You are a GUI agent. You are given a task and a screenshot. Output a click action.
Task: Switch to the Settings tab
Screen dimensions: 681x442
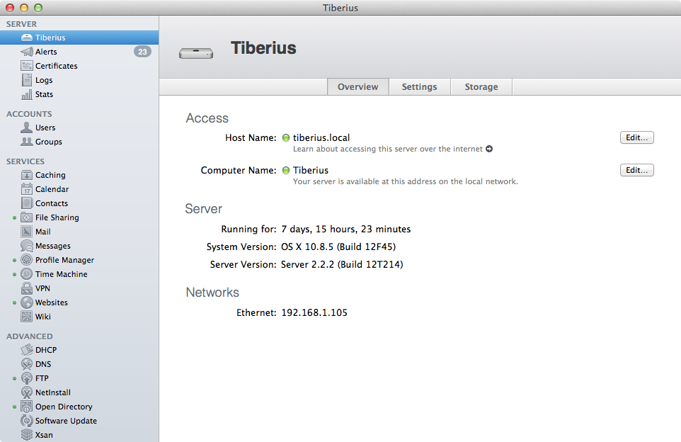420,87
